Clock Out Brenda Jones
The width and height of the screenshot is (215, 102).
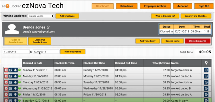pyautogui.click(x=40, y=41)
